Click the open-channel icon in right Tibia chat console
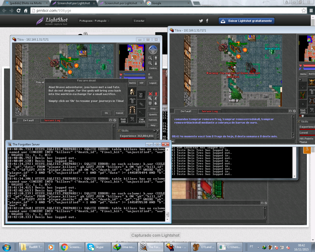The image size is (315, 252). point(290,111)
